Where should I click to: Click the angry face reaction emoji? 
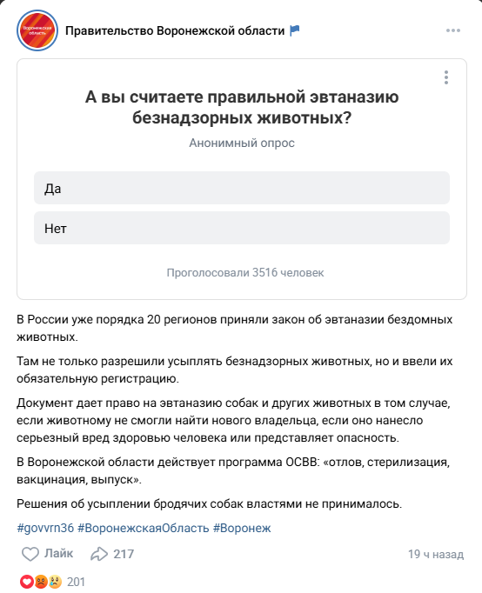coord(41,582)
